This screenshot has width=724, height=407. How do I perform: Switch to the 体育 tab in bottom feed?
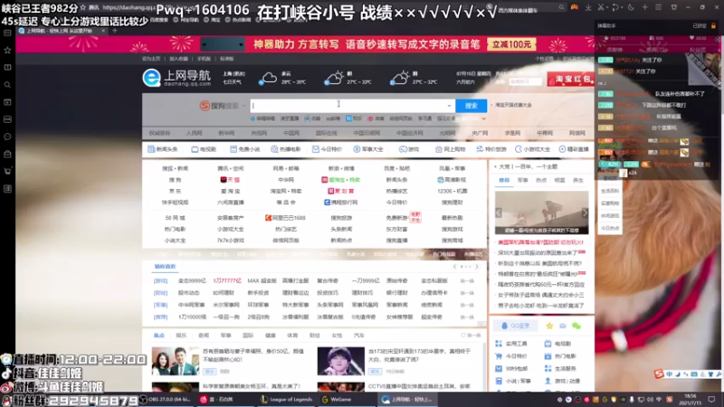pos(292,336)
